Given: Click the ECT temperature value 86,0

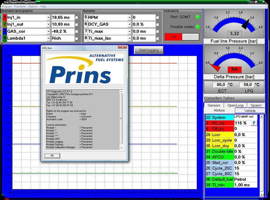Looking at the screenshot, I should [221, 85].
